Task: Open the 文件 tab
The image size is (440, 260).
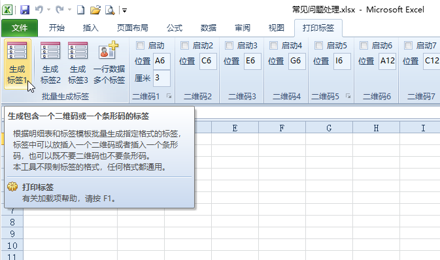Action: (x=20, y=28)
